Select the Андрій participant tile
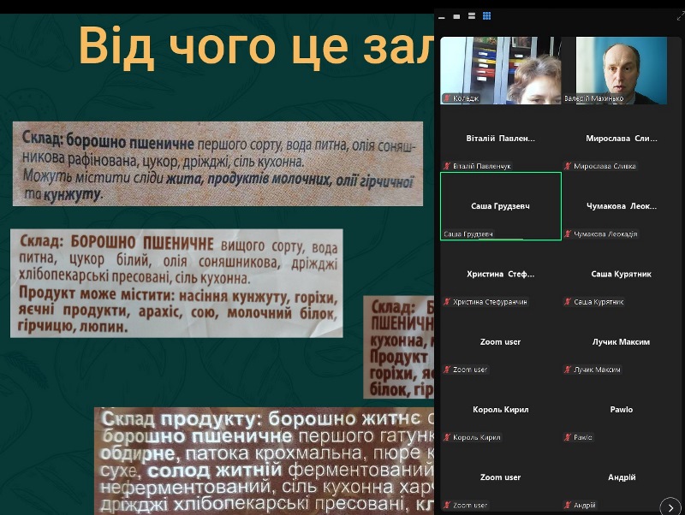 [x=622, y=477]
